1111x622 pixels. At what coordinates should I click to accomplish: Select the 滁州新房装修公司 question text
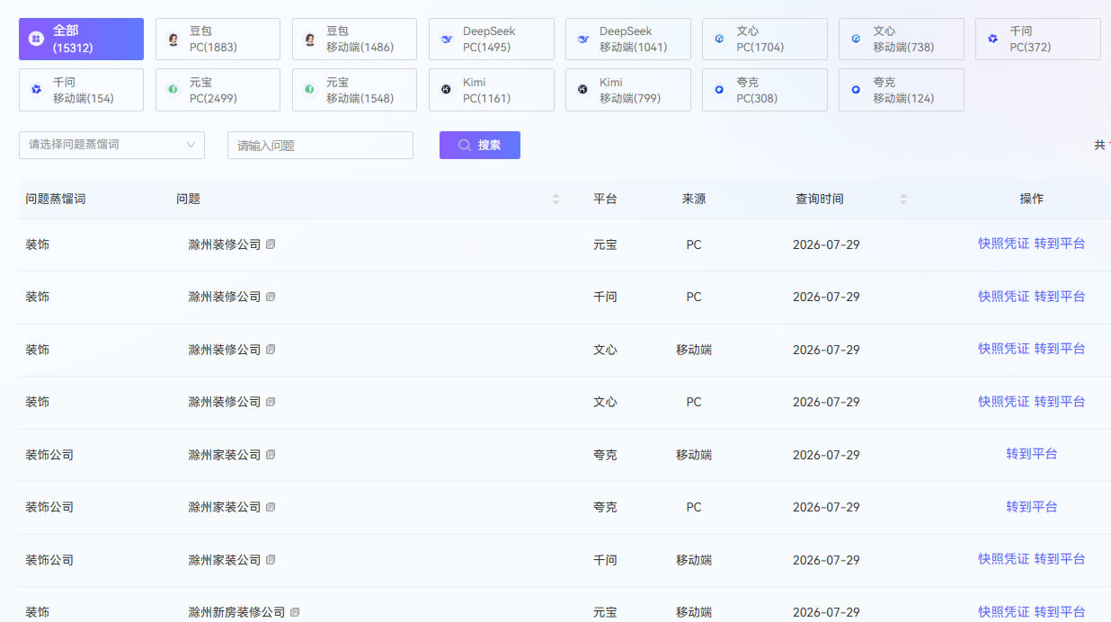(236, 612)
